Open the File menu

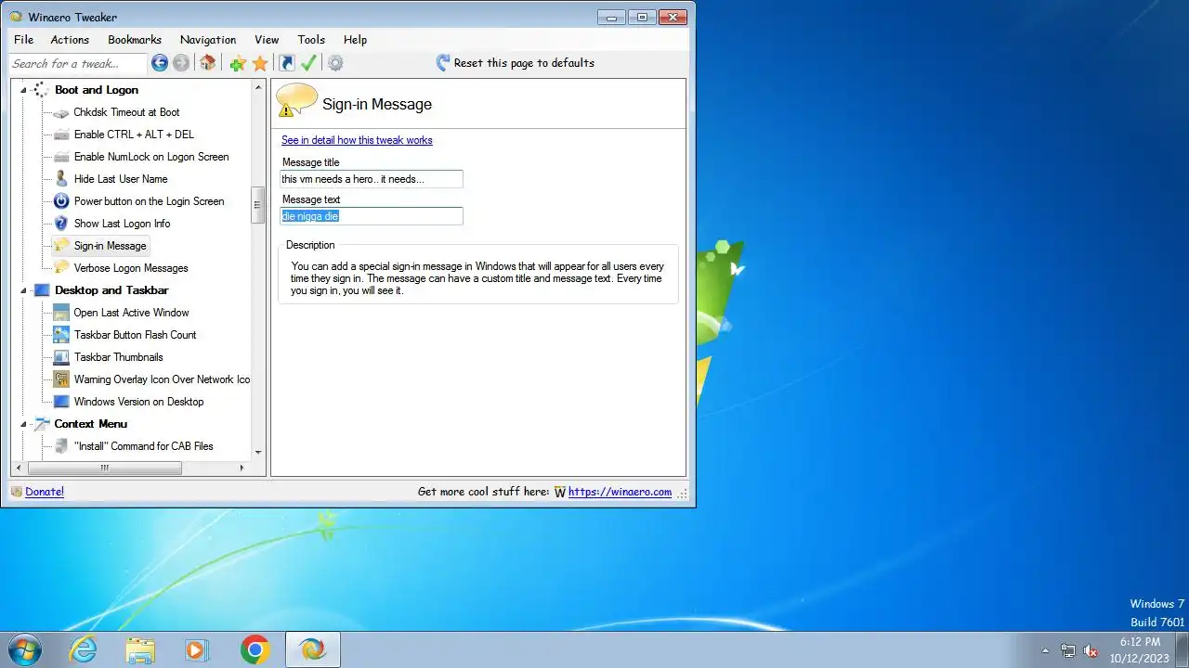(23, 40)
